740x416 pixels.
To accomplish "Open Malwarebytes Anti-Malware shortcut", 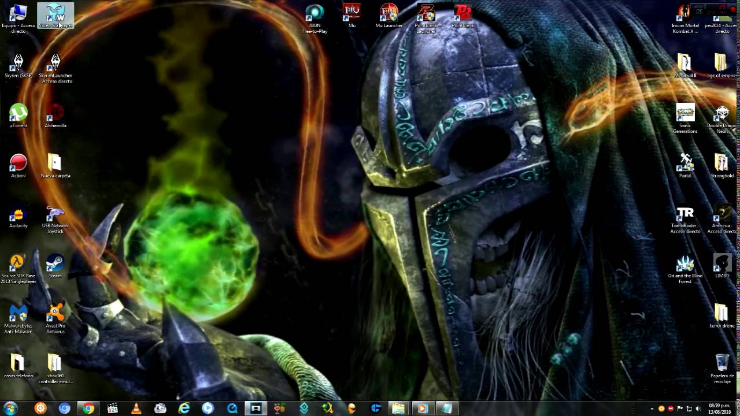I will coord(18,319).
